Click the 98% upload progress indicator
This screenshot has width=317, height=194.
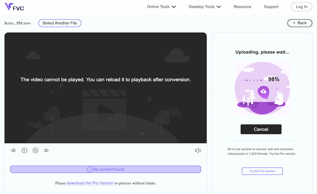[273, 79]
